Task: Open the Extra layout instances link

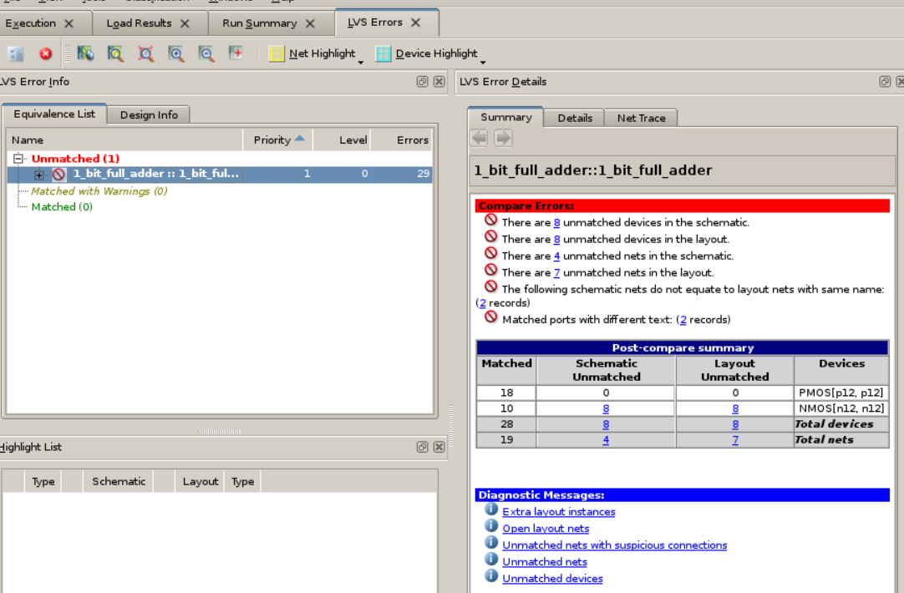Action: point(558,511)
